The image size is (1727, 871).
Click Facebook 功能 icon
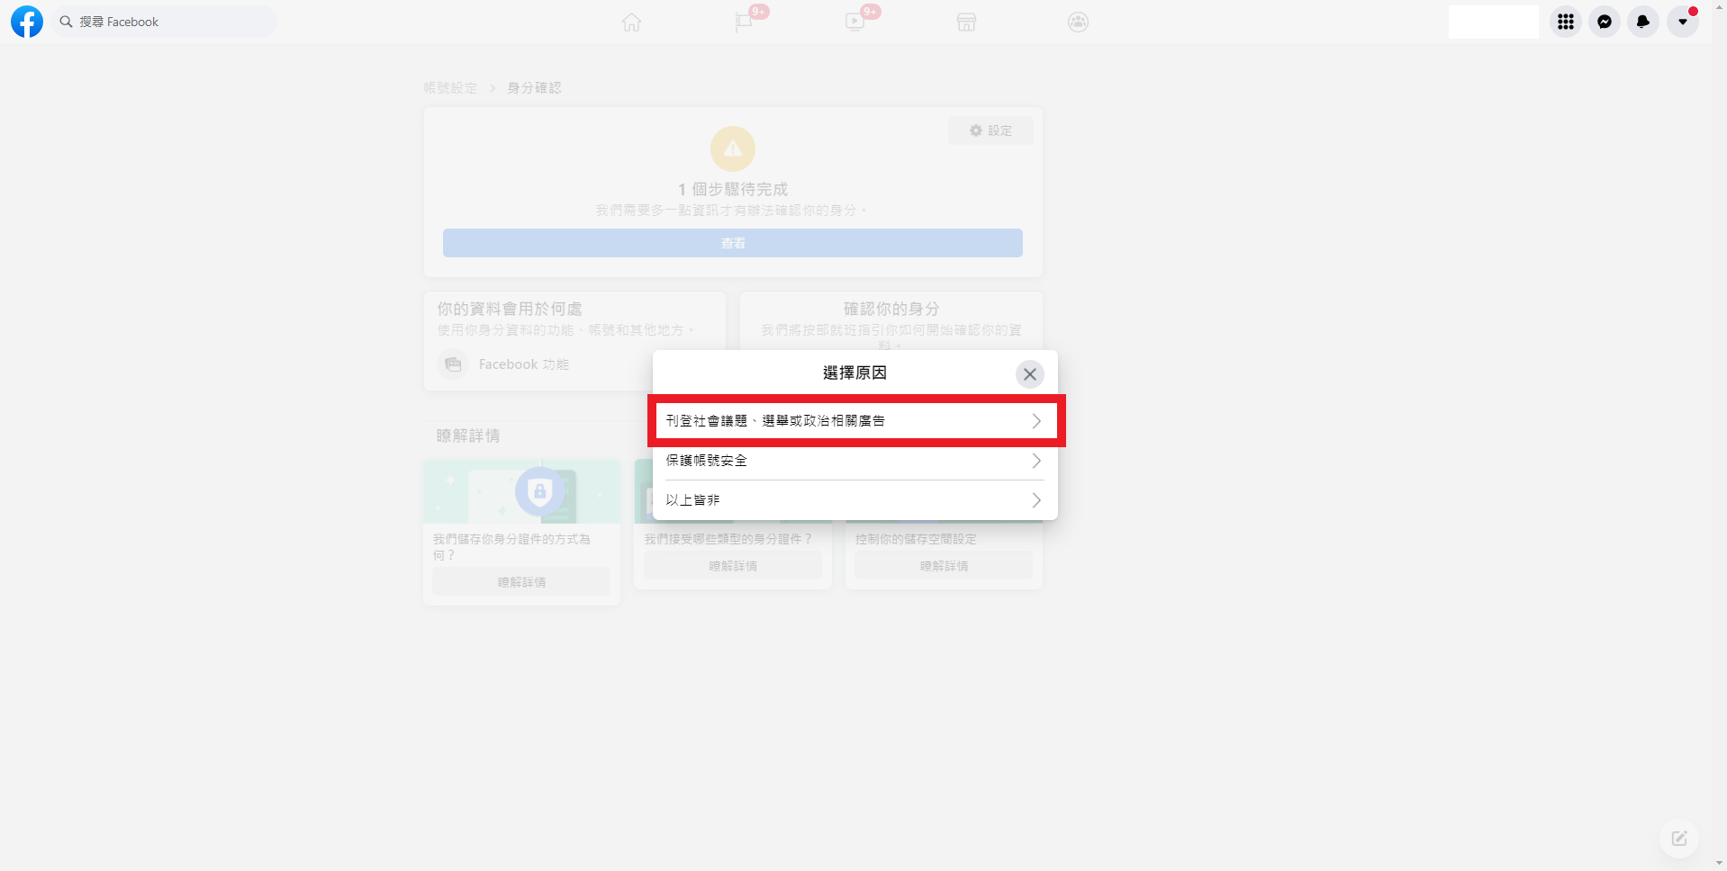point(453,364)
